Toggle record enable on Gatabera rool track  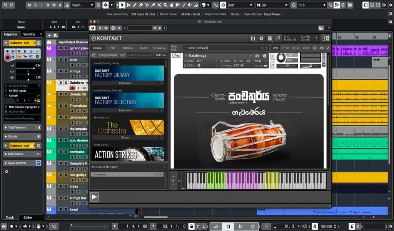coord(72,88)
